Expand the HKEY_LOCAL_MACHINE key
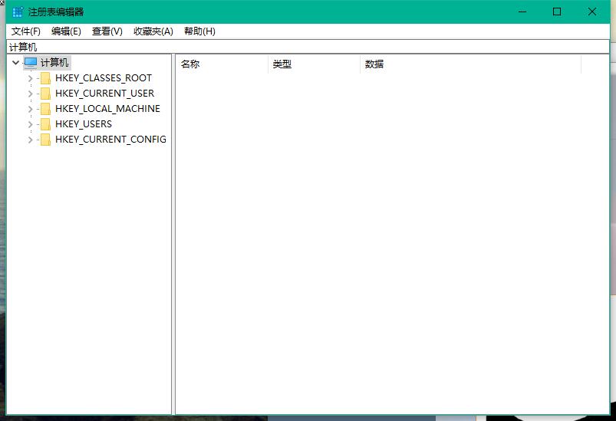This screenshot has width=616, height=421. 30,109
